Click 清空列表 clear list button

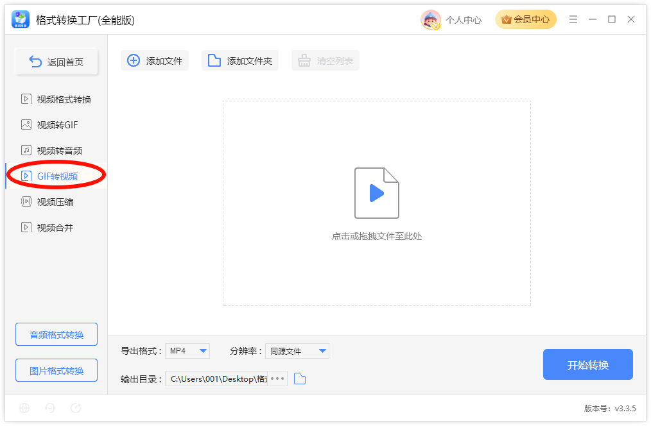point(325,60)
